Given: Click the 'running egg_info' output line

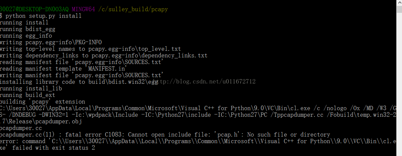Looking at the screenshot, I should 25,36.
